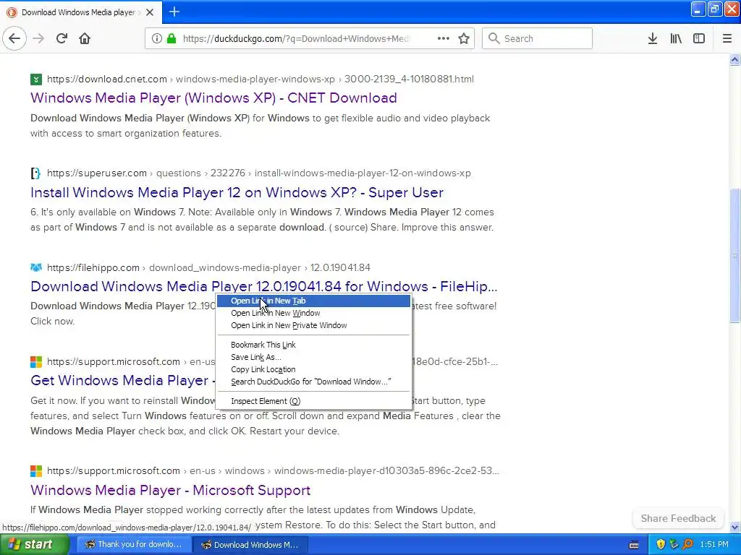The width and height of the screenshot is (741, 555).
Task: Open Windows Media Player - Microsoft Support link
Action: click(170, 490)
